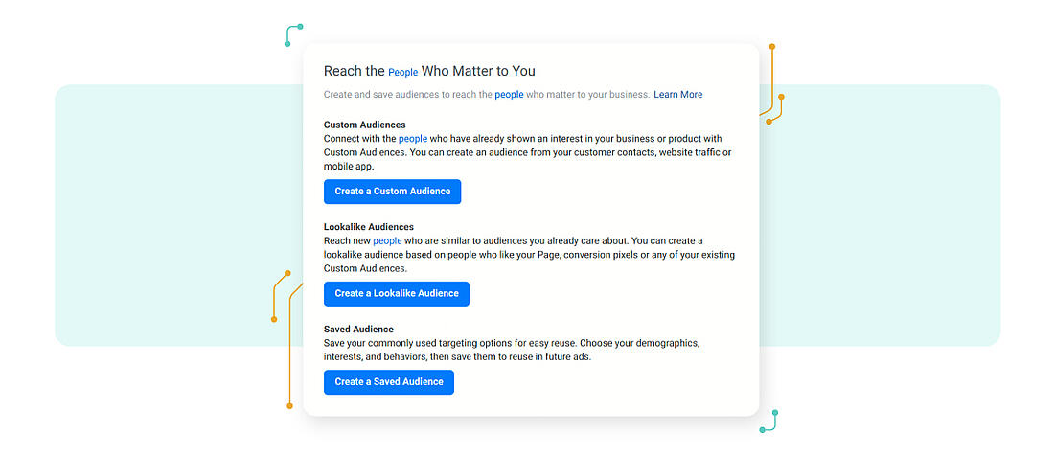The image size is (1054, 455).
Task: Click the blue 'People' word in the heading
Action: (x=402, y=72)
